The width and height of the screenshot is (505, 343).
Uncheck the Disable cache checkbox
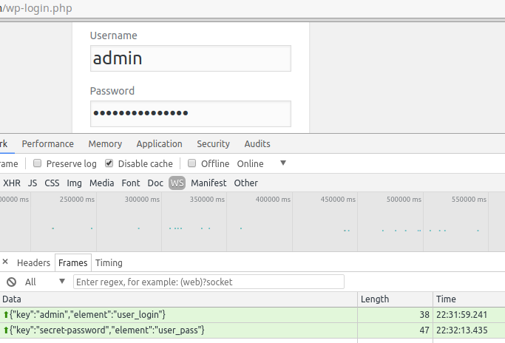109,163
